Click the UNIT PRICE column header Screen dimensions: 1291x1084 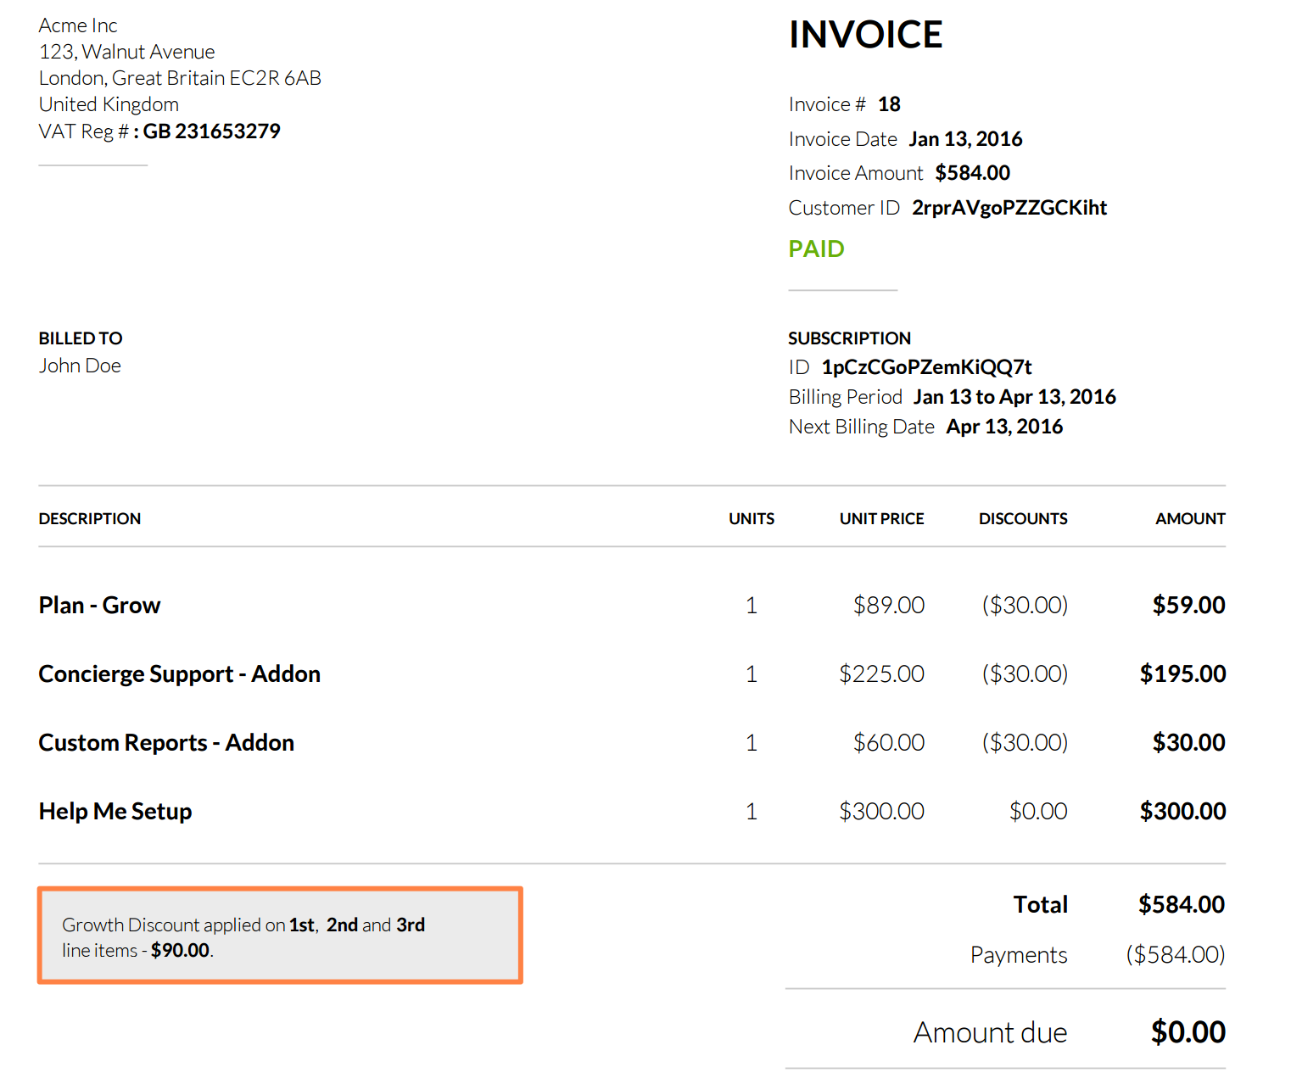click(881, 519)
